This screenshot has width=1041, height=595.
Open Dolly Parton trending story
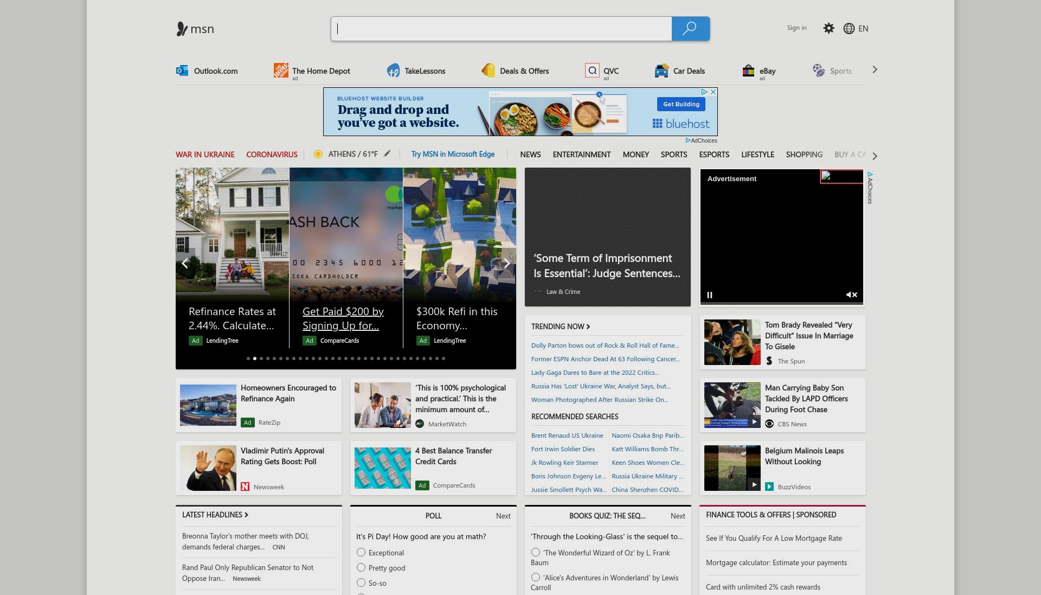[x=605, y=346]
